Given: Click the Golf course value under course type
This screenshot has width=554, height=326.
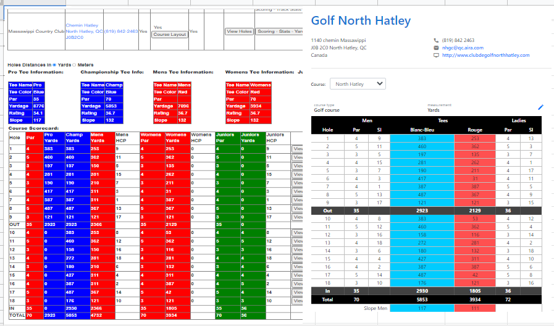Looking at the screenshot, I should pos(327,110).
